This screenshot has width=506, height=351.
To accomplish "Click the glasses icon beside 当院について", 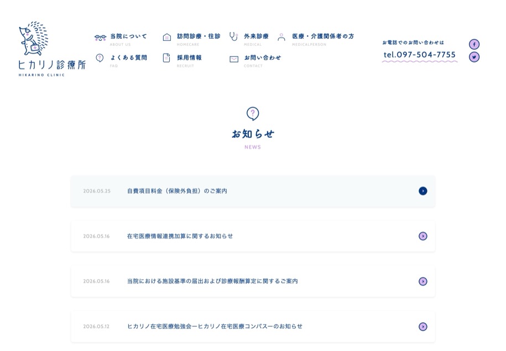I will pos(100,38).
